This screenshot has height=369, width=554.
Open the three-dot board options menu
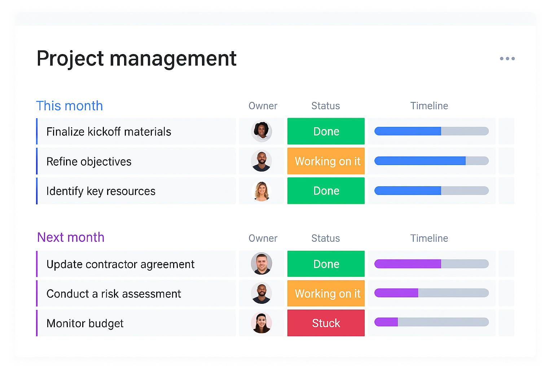507,58
